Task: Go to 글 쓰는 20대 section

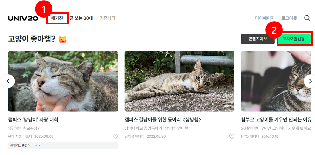Action: tap(81, 18)
